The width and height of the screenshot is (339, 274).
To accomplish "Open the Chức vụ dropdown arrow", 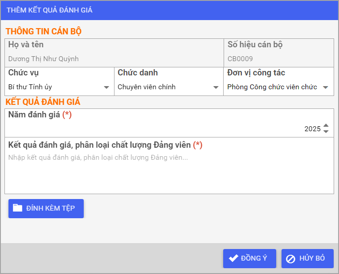I will 106,87.
